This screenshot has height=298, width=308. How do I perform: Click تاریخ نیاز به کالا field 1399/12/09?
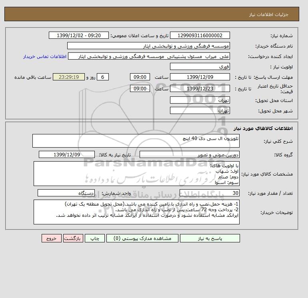click(67, 154)
